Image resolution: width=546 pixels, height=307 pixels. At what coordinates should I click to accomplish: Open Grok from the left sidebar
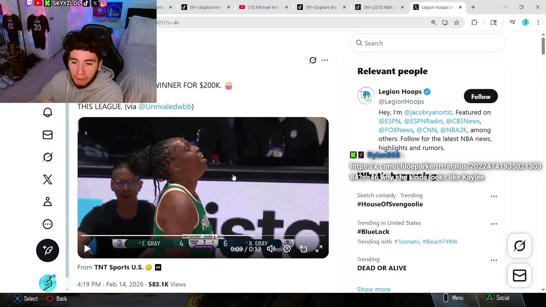pos(47,157)
